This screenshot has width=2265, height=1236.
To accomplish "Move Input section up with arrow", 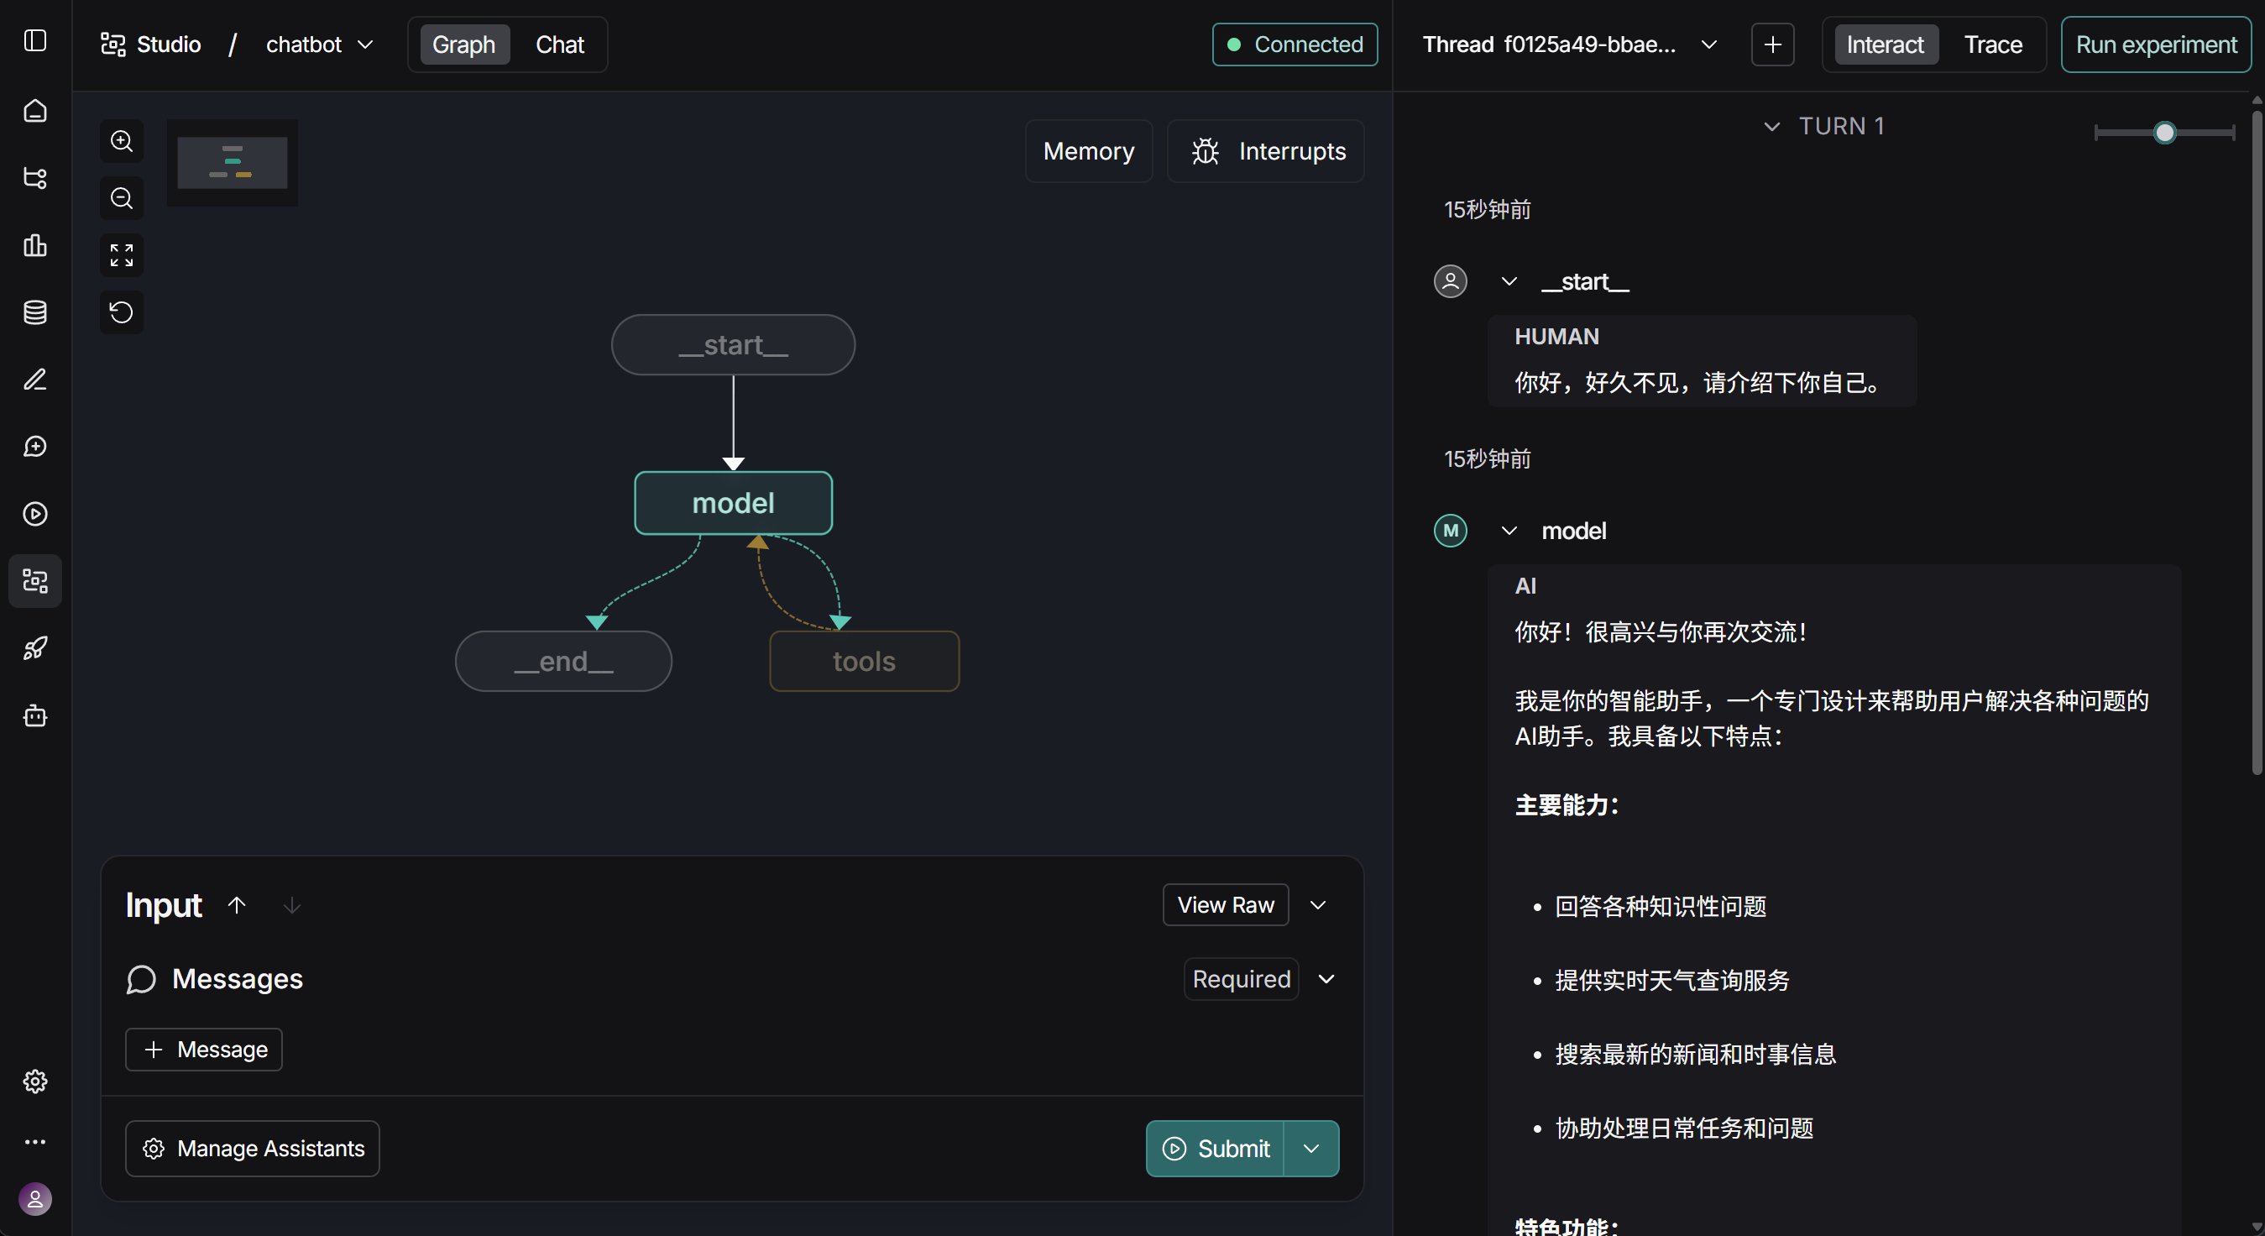I will 237,905.
